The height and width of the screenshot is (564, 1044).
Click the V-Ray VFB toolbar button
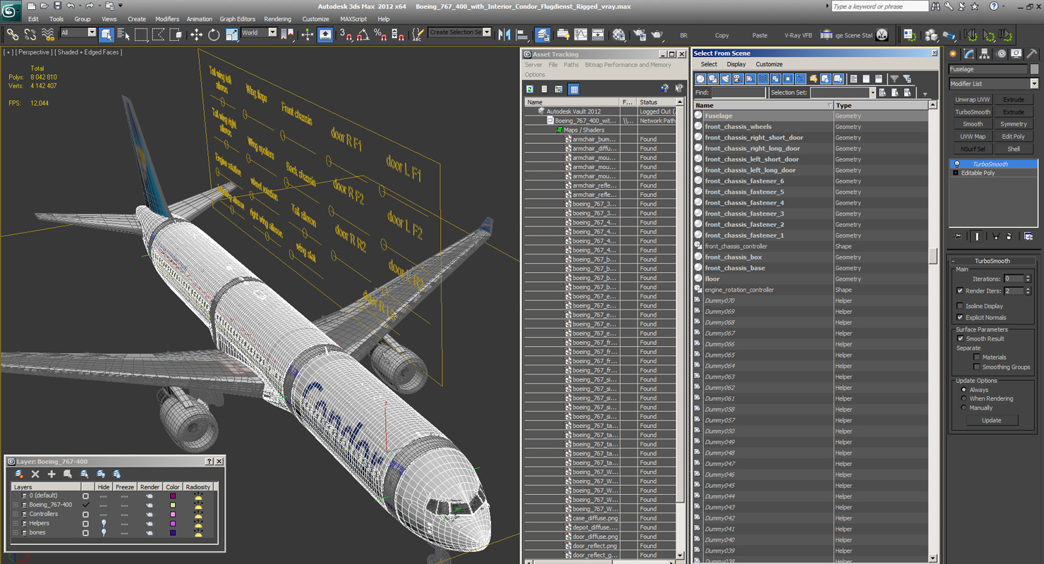pos(798,35)
